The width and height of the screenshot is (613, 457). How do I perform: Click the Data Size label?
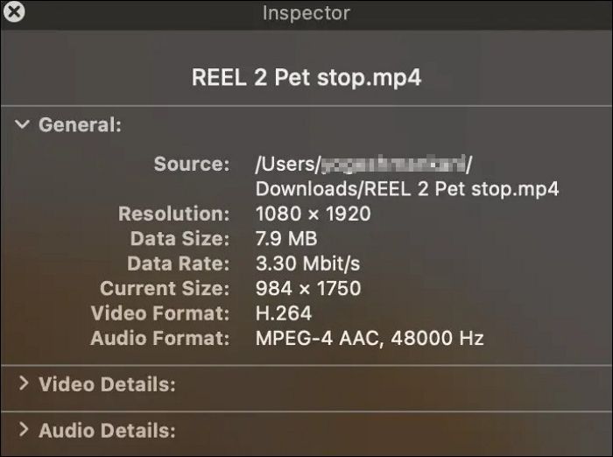(180, 239)
